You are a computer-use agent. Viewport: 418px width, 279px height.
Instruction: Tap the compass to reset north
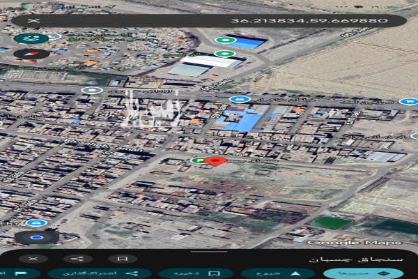tap(31, 54)
